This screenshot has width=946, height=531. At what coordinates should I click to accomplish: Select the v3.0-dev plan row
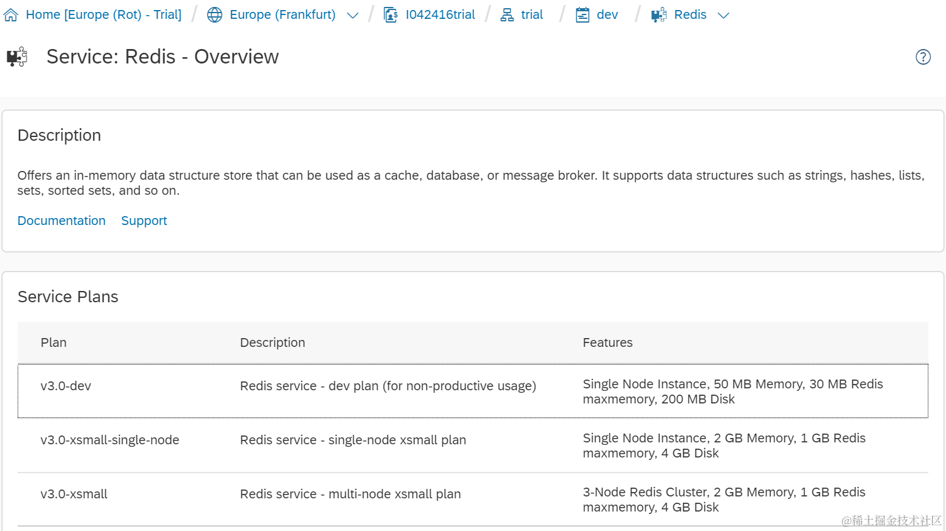(x=65, y=386)
